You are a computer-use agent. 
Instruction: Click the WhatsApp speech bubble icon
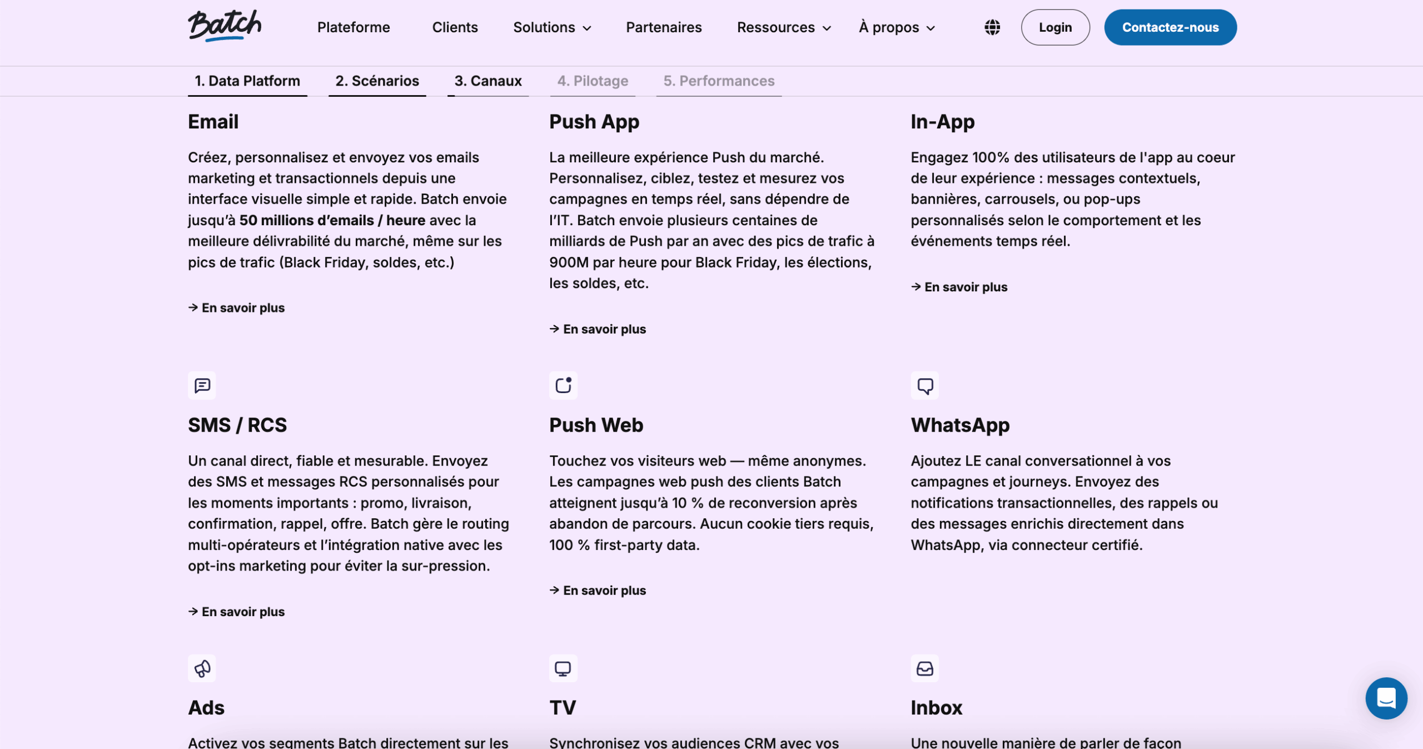[x=924, y=385]
